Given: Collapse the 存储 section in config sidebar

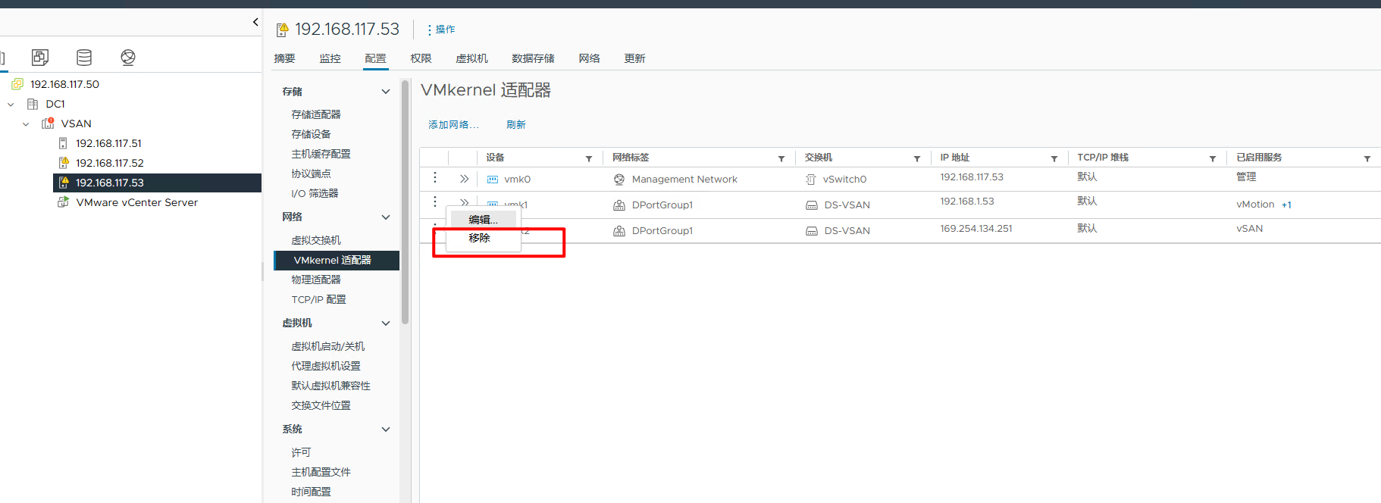Looking at the screenshot, I should (386, 92).
